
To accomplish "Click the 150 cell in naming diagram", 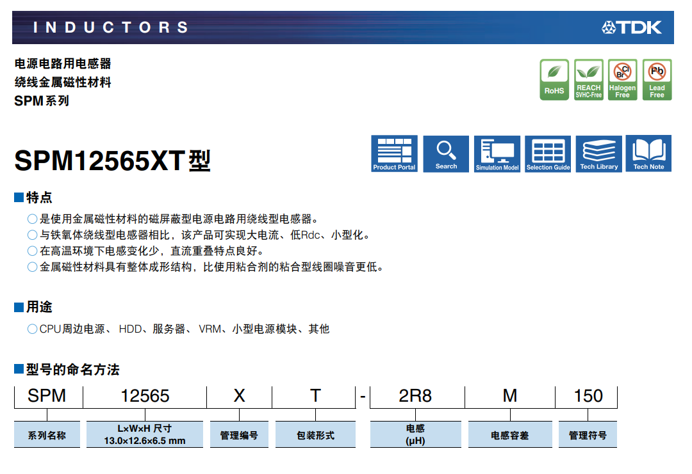I will (x=588, y=395).
